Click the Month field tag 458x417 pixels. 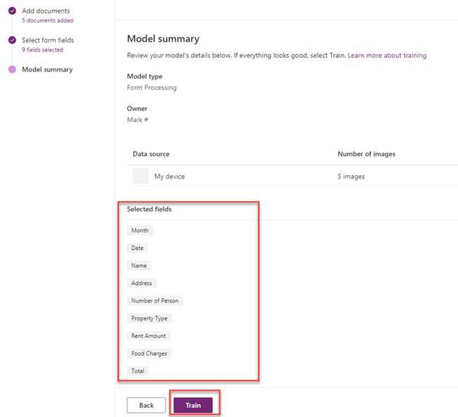coord(140,231)
